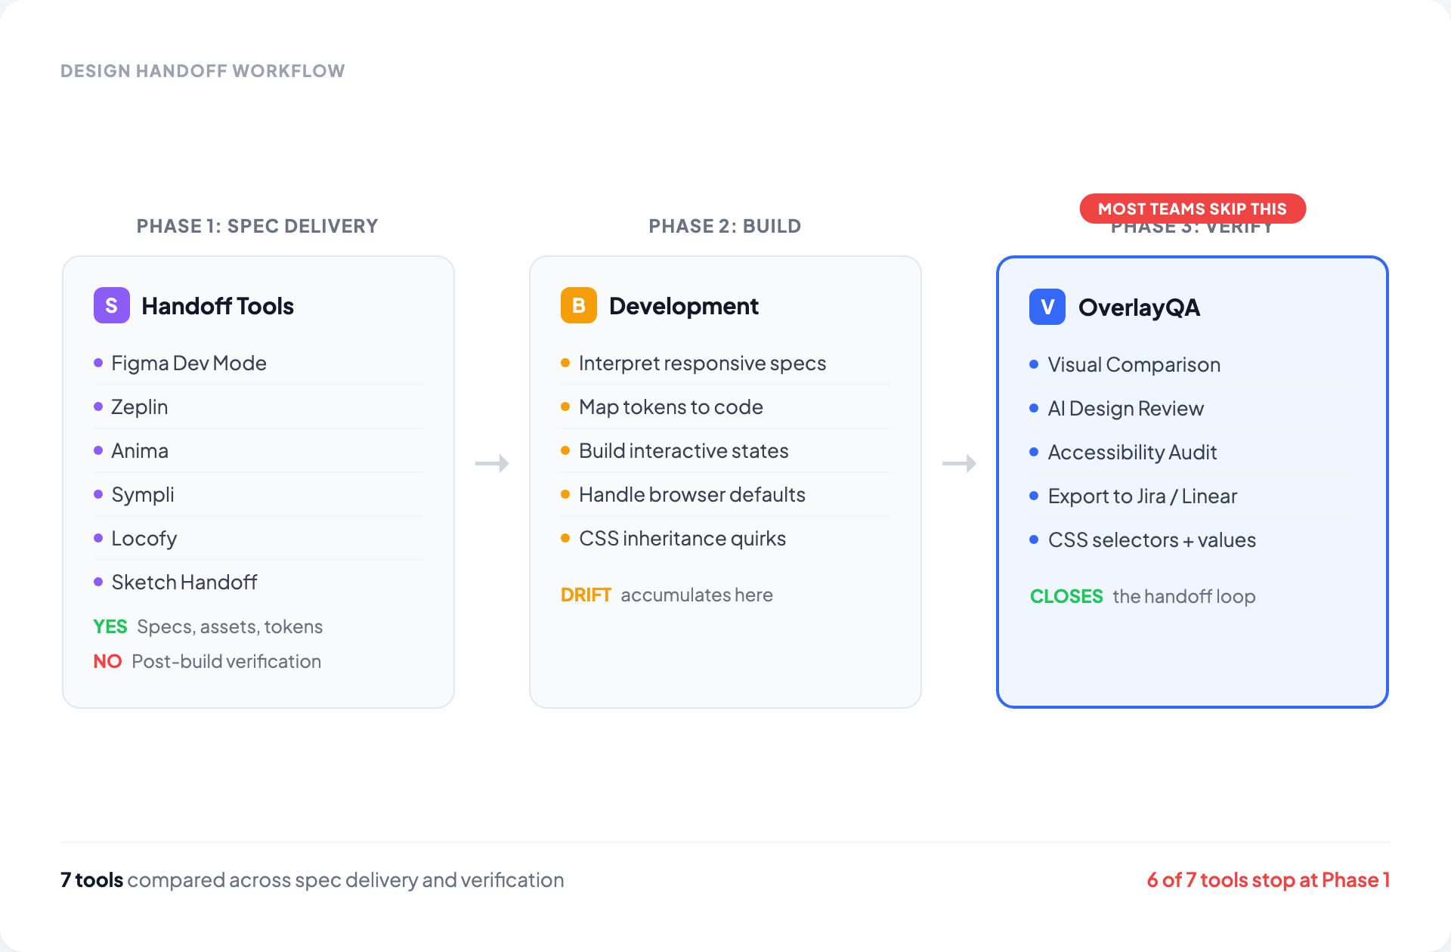
Task: Click Interpret responsive specs item
Action: pyautogui.click(x=725, y=363)
